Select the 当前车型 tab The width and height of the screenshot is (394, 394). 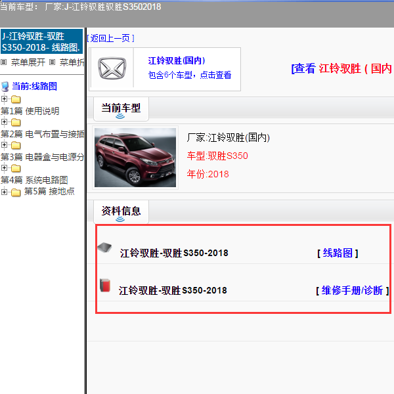(x=120, y=108)
